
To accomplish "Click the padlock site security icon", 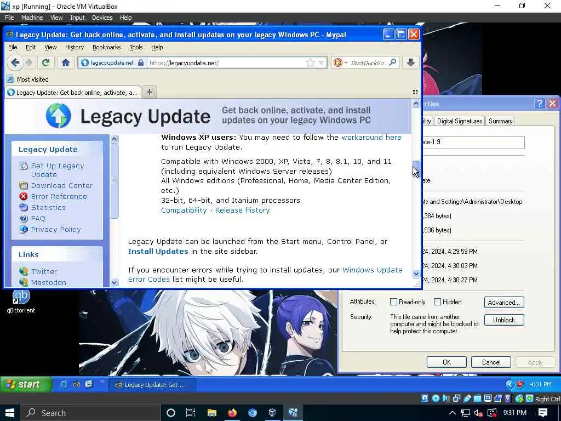I will [141, 62].
